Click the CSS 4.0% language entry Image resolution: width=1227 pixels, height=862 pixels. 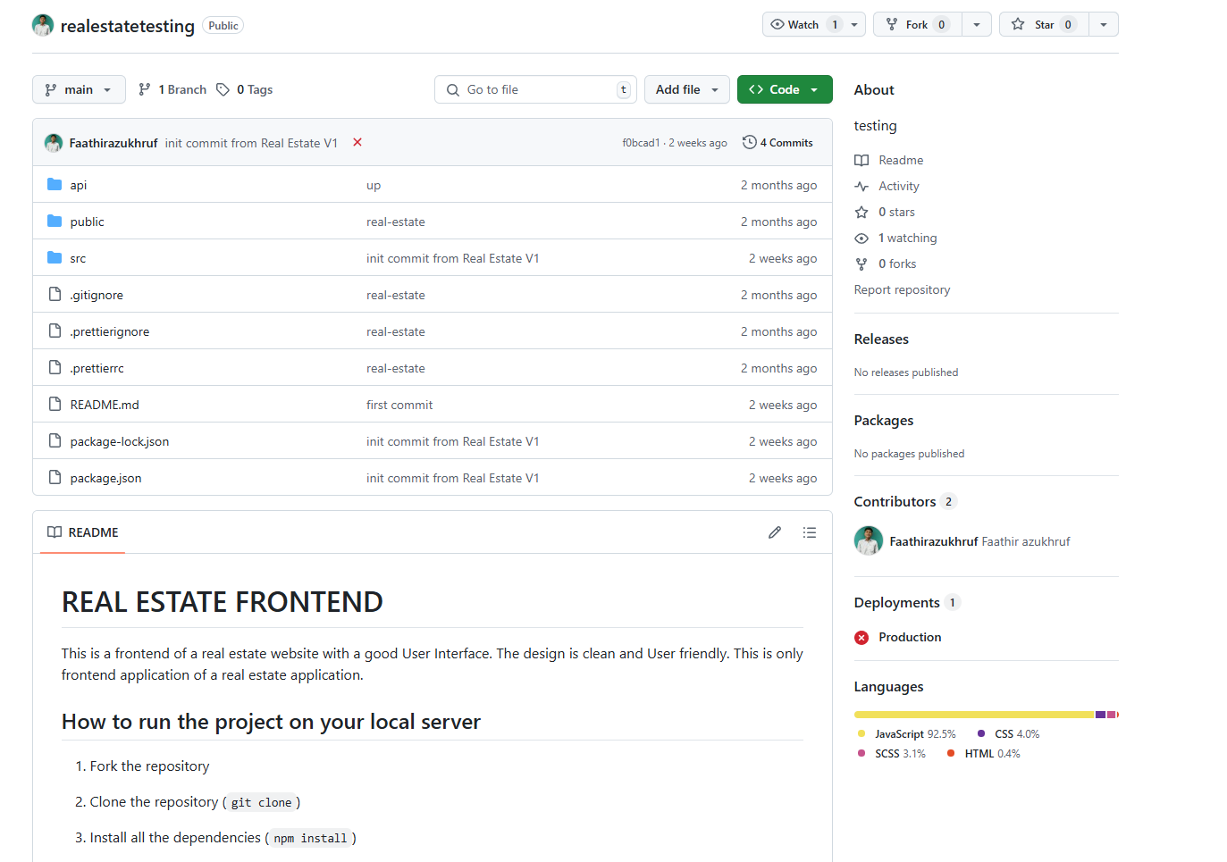1009,734
